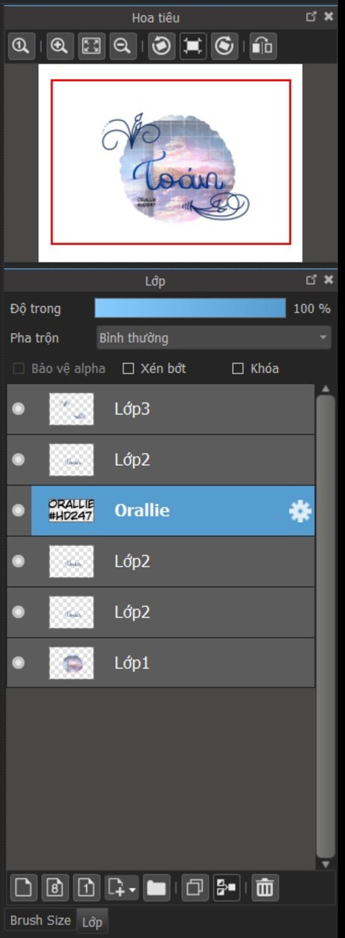Switch to the Brush Size tab

pyautogui.click(x=40, y=920)
